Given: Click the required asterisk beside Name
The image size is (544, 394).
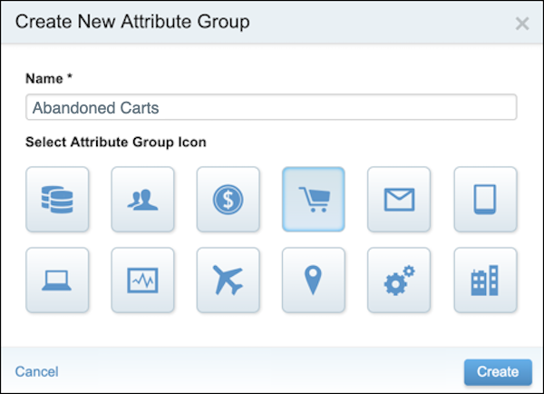Looking at the screenshot, I should point(70,78).
